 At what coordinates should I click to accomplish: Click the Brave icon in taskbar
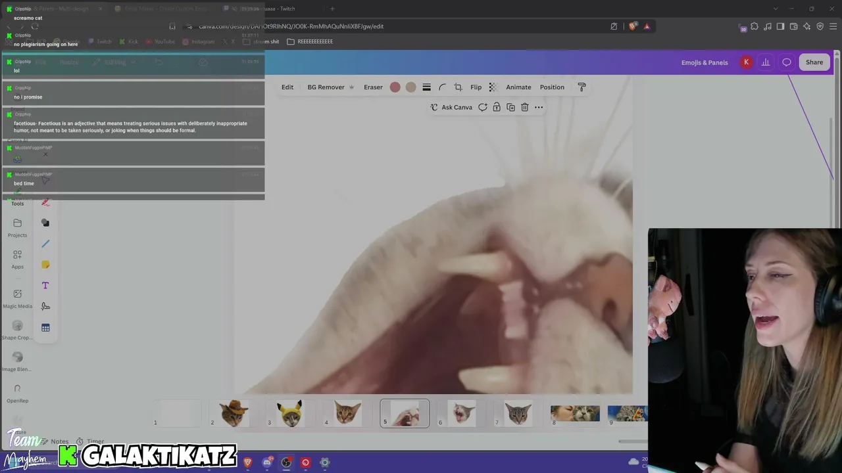[x=248, y=462]
